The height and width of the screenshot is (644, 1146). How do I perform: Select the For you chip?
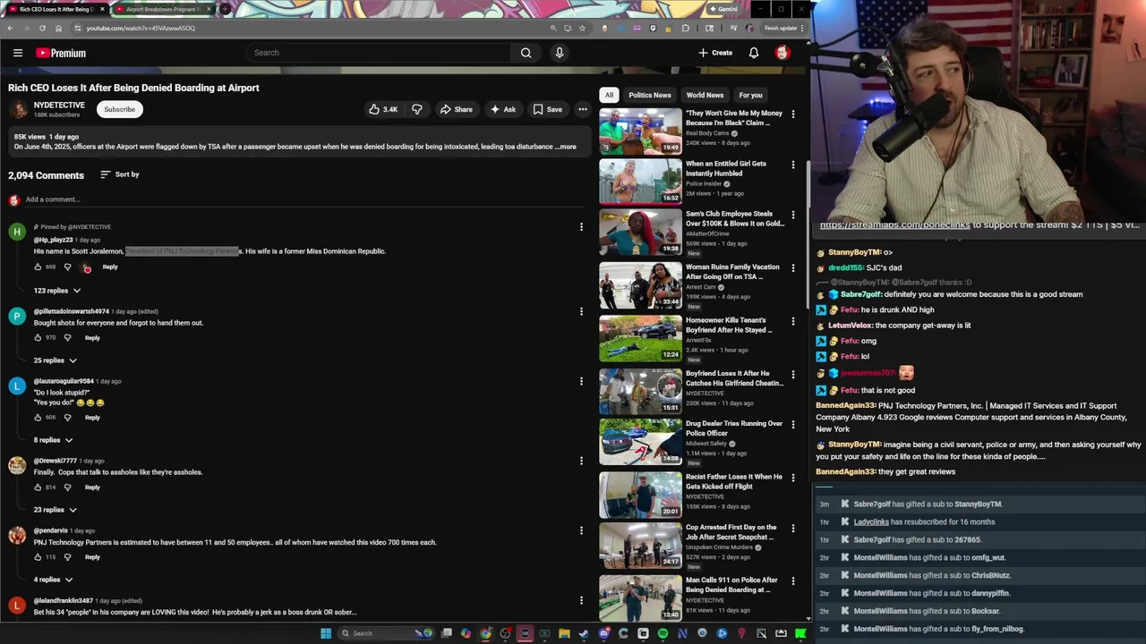750,95
